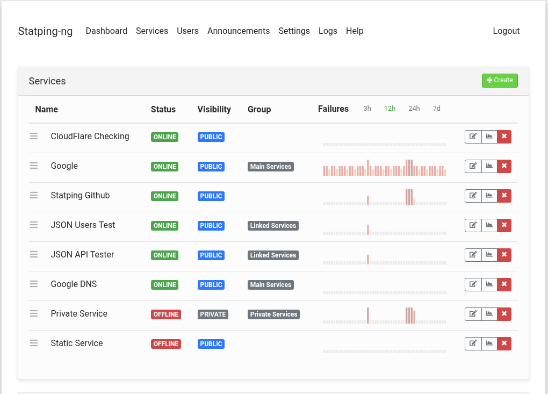Screen dimensions: 548x394
Task: Click the Logout link
Action: (x=506, y=31)
